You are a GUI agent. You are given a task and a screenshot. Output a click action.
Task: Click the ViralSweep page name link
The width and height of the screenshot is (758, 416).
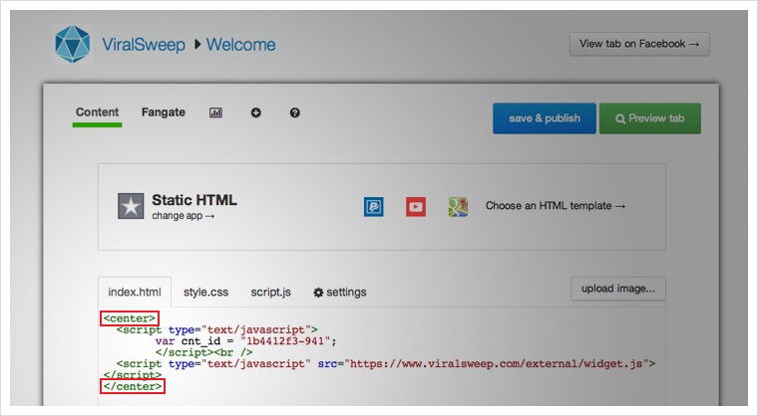tap(144, 45)
